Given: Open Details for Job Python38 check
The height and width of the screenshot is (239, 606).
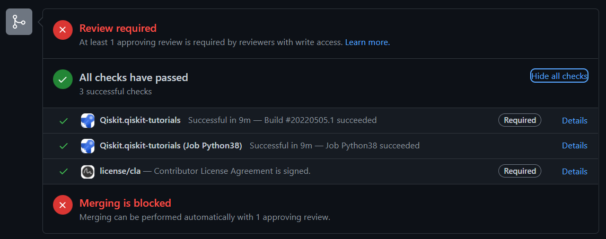Looking at the screenshot, I should (x=575, y=146).
